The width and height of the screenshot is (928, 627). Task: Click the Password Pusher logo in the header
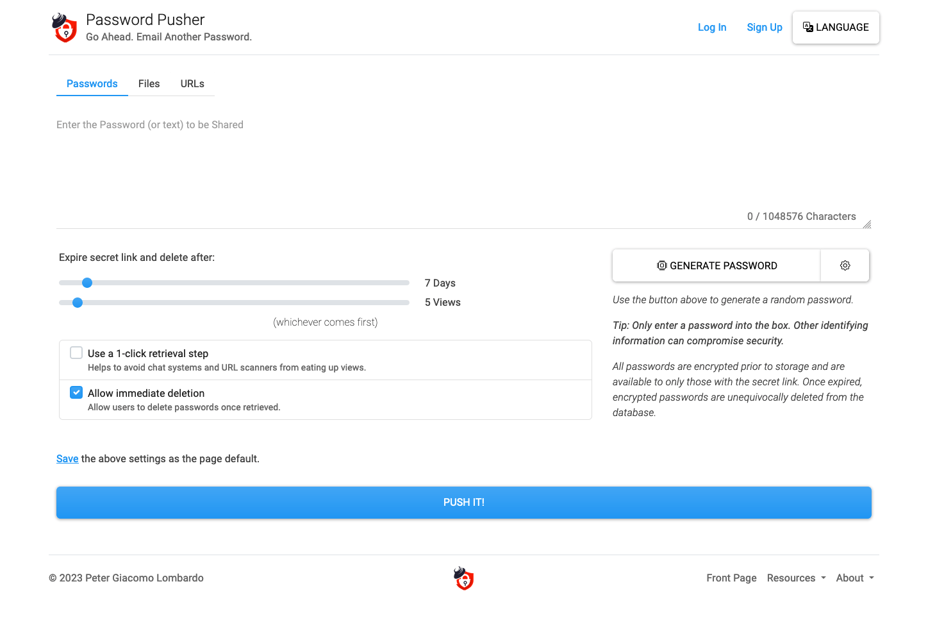tap(64, 28)
